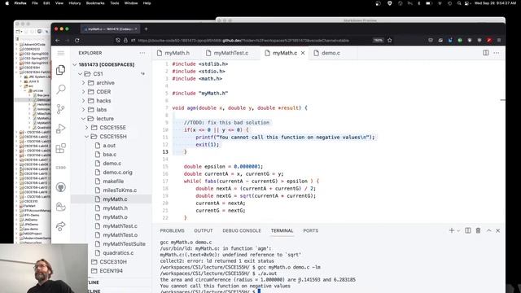The width and height of the screenshot is (521, 293).
Task: Collapse the 1851473 CODESPACES root
Action: point(75,64)
